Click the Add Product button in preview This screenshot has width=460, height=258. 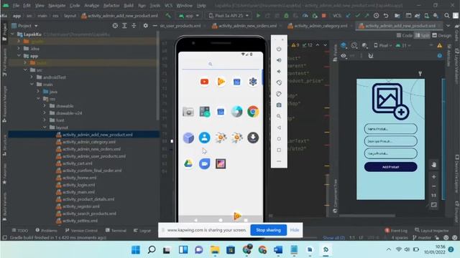390,167
